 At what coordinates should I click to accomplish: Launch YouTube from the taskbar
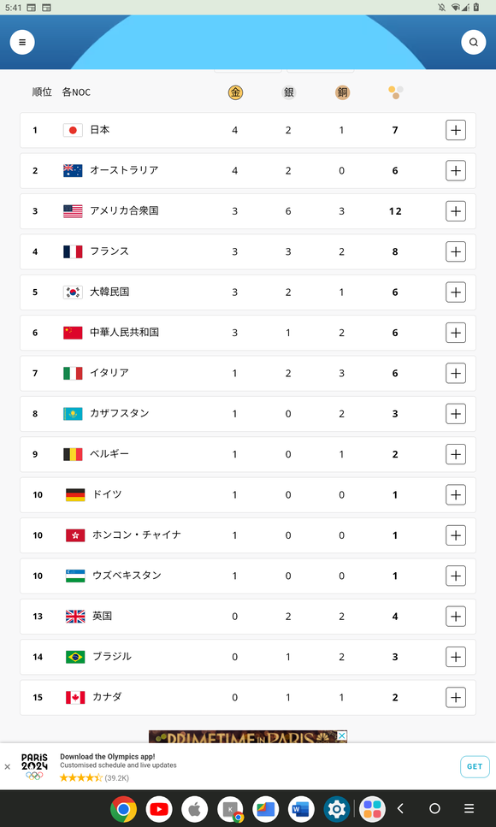[x=158, y=808]
